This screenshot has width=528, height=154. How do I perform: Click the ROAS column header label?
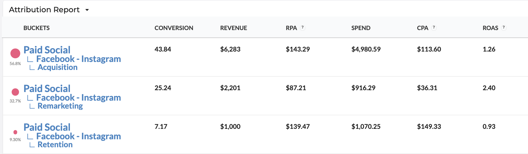pyautogui.click(x=490, y=28)
